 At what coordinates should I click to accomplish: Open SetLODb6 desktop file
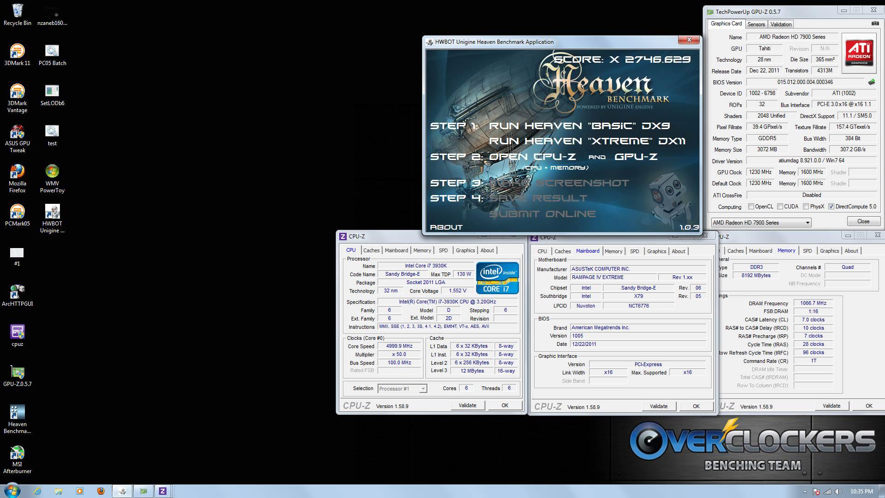click(x=52, y=95)
